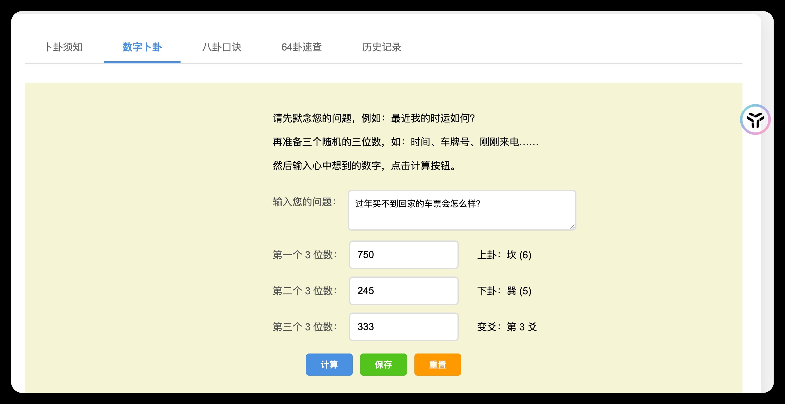The image size is (785, 404).
Task: Click the first number field containing 750
Action: [x=404, y=255]
